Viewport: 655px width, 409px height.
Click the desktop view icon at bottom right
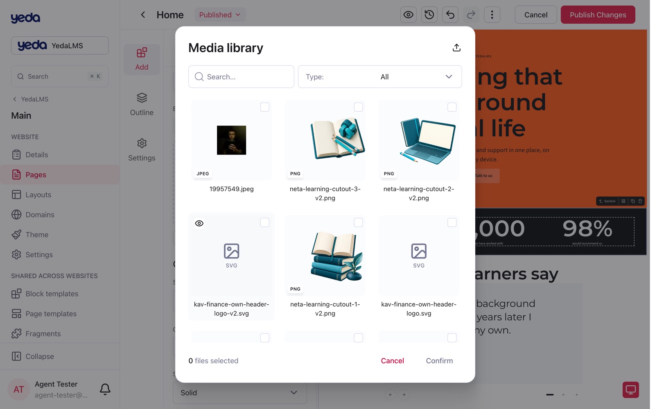(x=630, y=389)
